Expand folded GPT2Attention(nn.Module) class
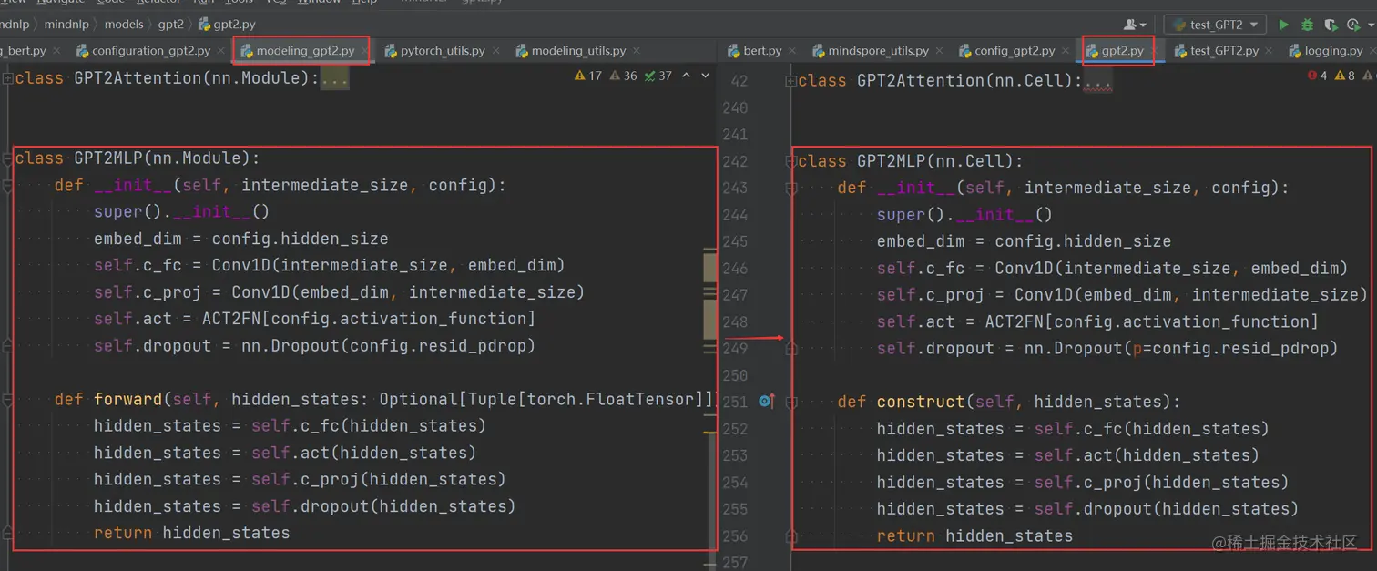This screenshot has width=1377, height=571. pos(8,78)
